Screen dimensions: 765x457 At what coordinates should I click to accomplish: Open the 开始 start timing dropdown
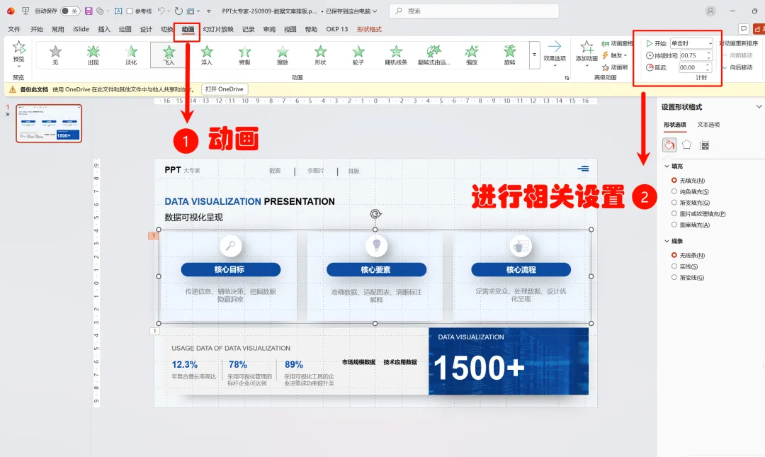(x=691, y=43)
